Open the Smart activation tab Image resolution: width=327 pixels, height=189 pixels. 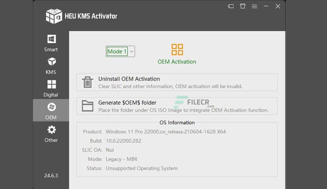[51, 43]
